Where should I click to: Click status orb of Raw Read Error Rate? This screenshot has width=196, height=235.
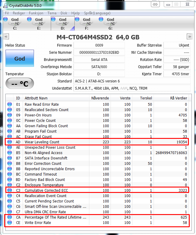pos(10,104)
